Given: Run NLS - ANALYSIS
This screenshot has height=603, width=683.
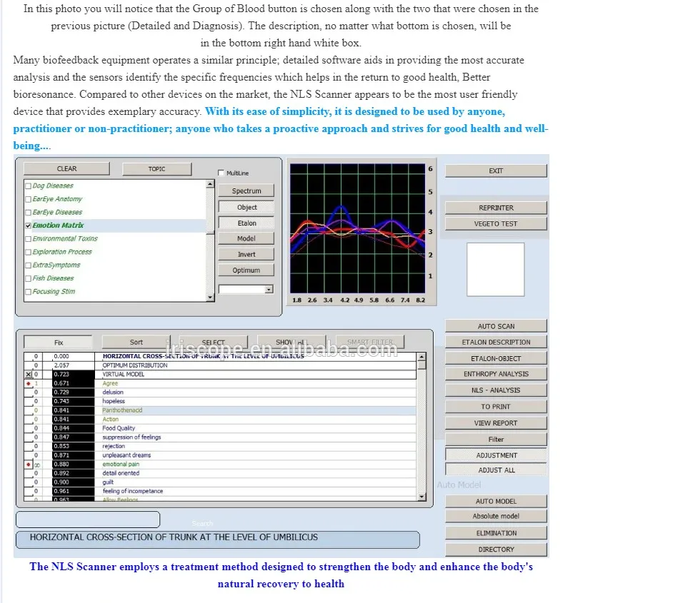Looking at the screenshot, I should (496, 390).
